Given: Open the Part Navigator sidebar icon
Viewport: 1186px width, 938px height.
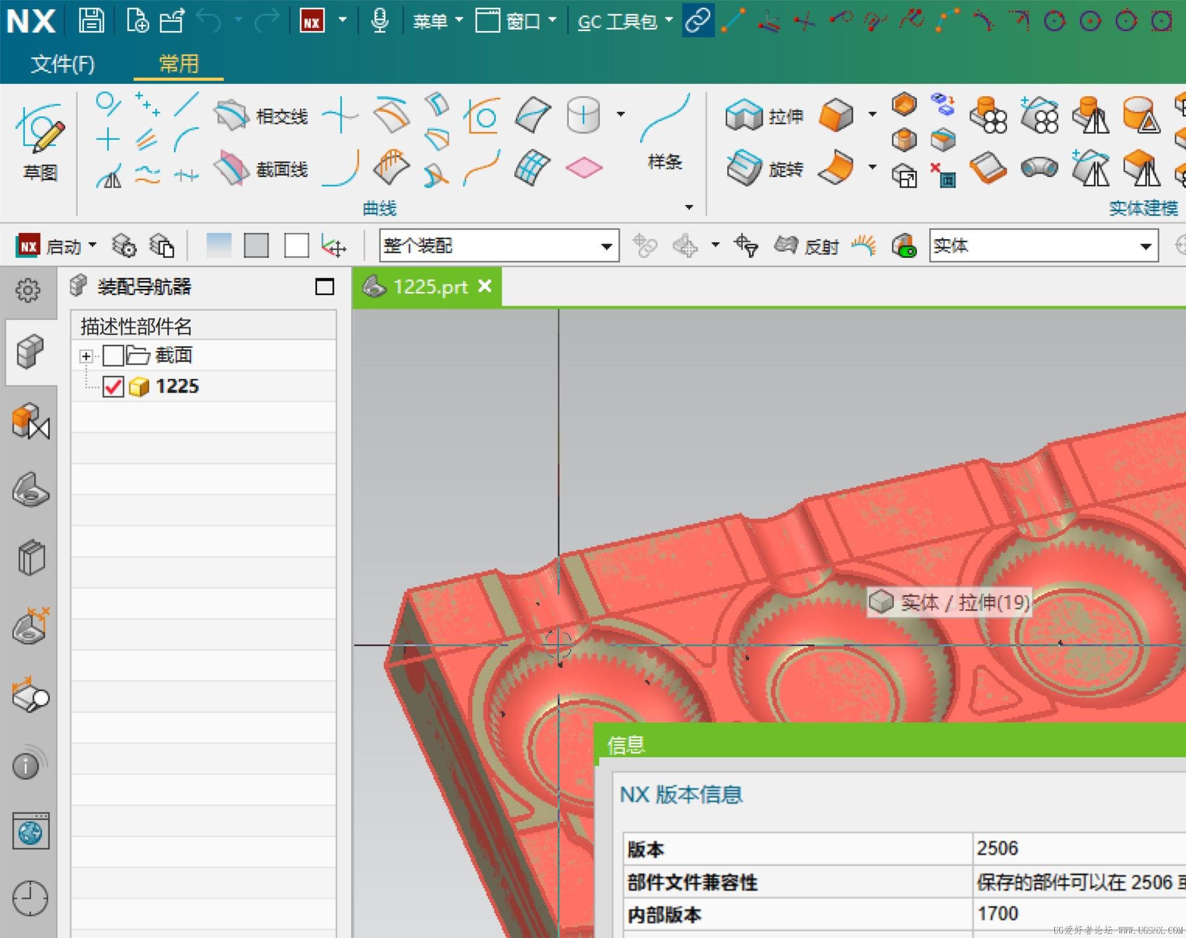Looking at the screenshot, I should coord(30,490).
